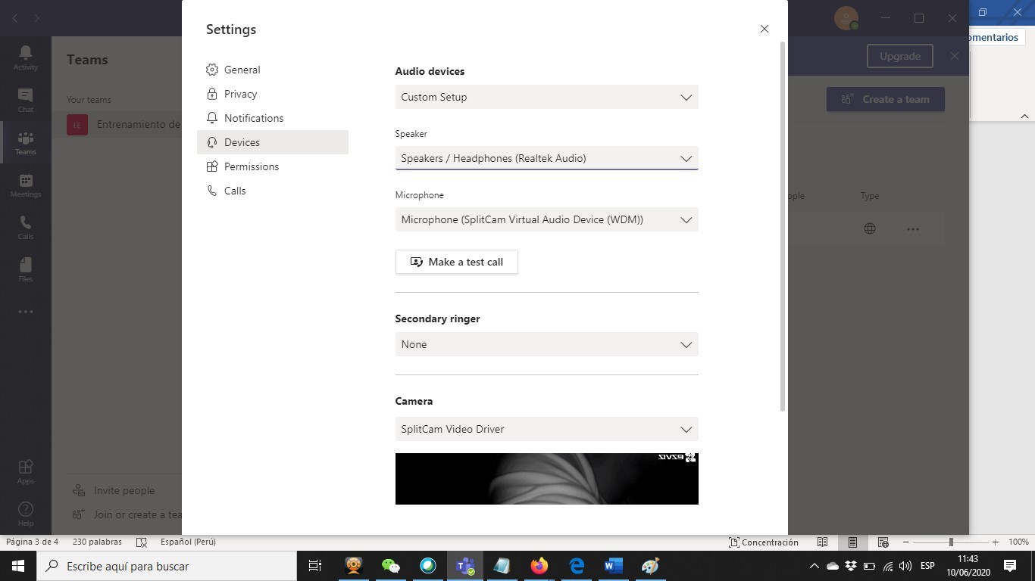Click the 100% zoom level in Word
This screenshot has width=1035, height=581.
1018,542
